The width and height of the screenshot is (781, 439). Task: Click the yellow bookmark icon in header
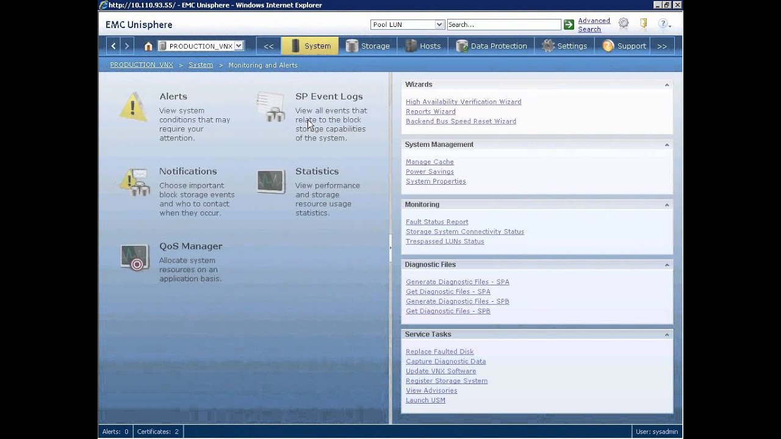pyautogui.click(x=643, y=24)
